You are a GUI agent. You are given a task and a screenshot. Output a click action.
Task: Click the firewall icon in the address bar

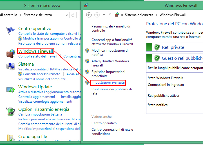tap(117, 15)
